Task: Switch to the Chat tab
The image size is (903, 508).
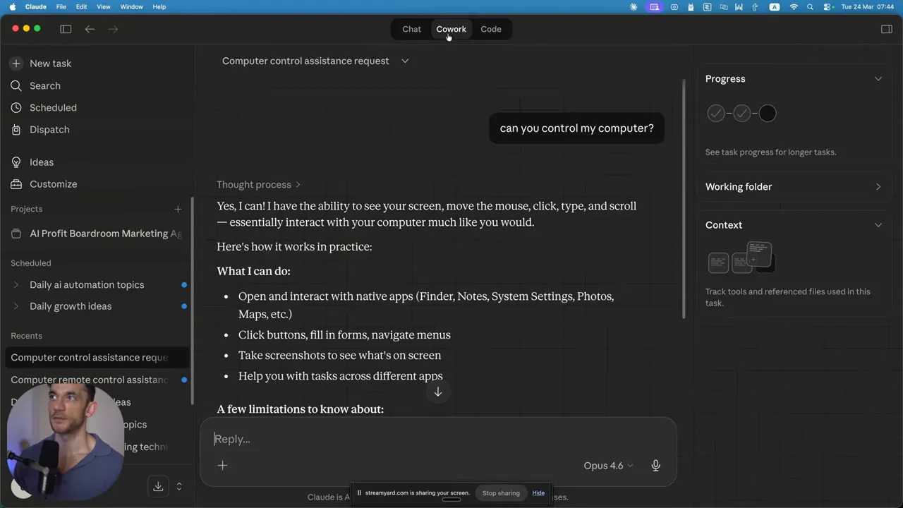Action: tap(411, 29)
